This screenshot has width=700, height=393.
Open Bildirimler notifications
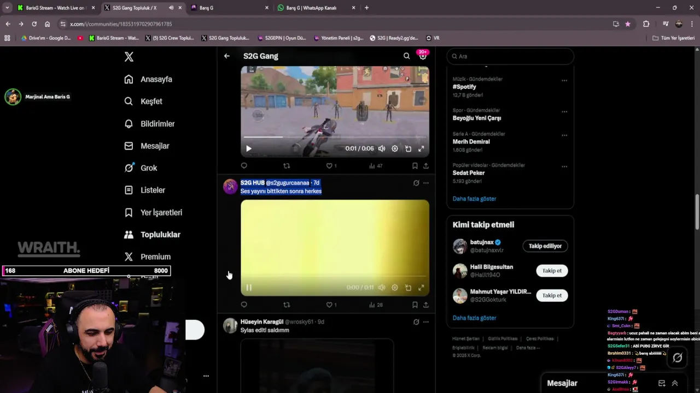pyautogui.click(x=149, y=124)
